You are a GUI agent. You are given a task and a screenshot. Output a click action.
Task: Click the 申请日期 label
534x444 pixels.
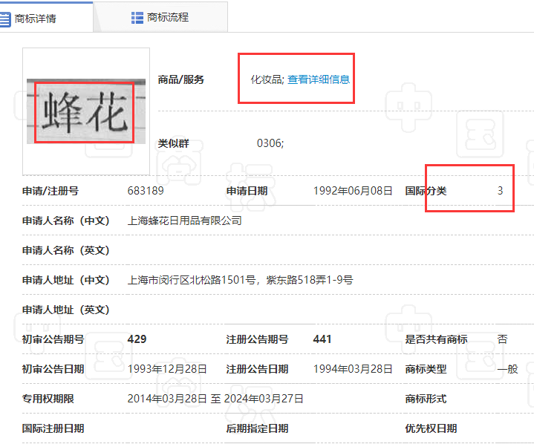point(247,191)
